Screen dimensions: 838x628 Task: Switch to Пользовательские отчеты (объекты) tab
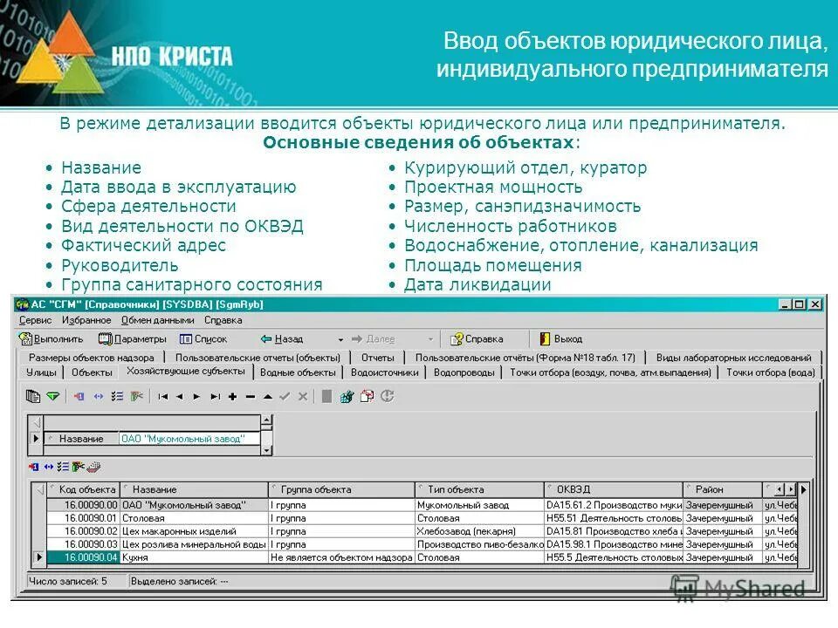point(258,358)
